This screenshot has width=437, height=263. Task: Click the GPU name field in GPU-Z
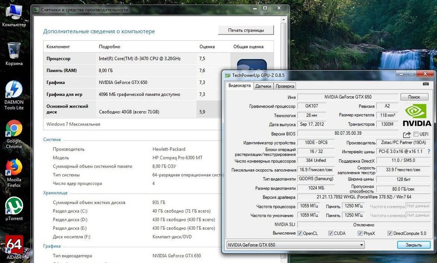click(x=348, y=97)
